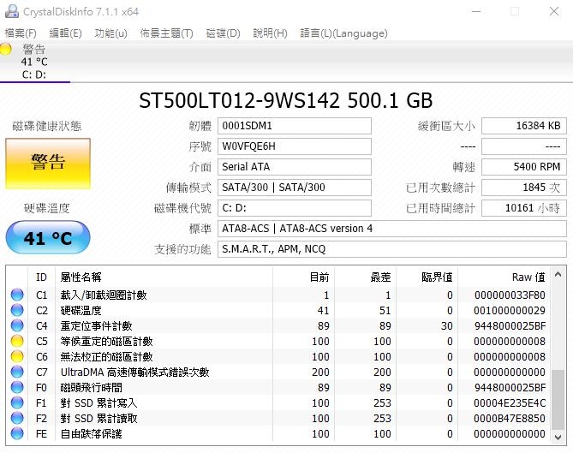573x453 pixels.
Task: Click the ID column header
Action: click(41, 277)
